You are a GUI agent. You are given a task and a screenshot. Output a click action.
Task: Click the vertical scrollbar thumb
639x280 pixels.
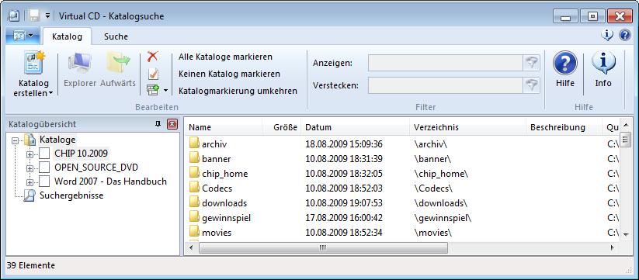[x=627, y=139]
